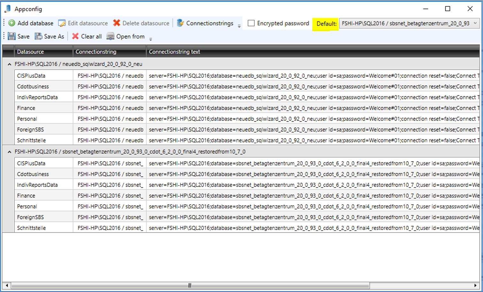Click the Add database button label
Screen dimensions: 483x292
point(35,23)
